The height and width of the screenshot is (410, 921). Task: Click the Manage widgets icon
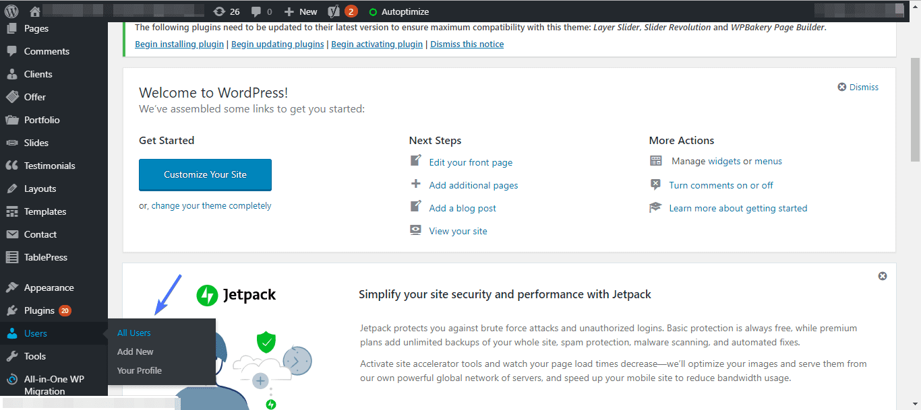[656, 161]
